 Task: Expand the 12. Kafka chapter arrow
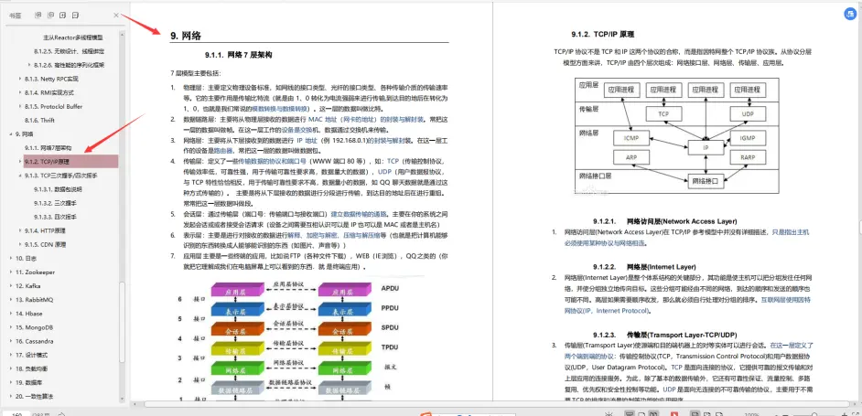[x=11, y=286]
